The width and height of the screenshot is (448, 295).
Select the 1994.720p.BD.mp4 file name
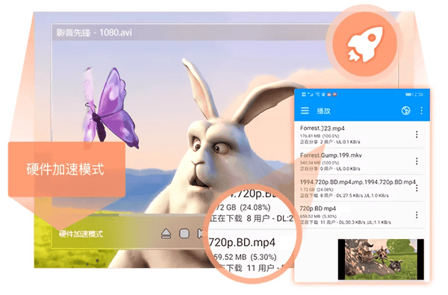tap(358, 181)
